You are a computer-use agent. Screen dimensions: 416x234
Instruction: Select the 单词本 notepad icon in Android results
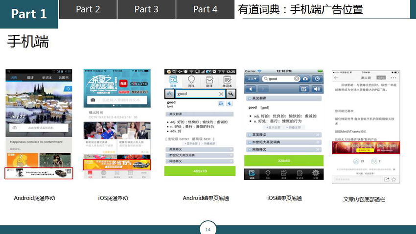coord(227,81)
